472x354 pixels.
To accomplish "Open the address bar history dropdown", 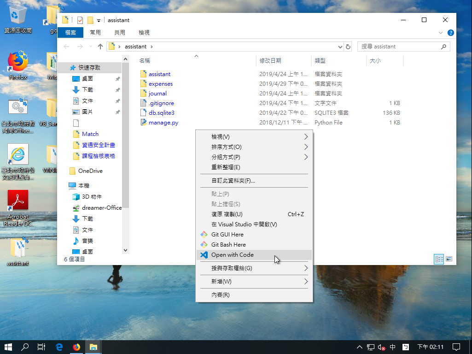I will (340, 47).
